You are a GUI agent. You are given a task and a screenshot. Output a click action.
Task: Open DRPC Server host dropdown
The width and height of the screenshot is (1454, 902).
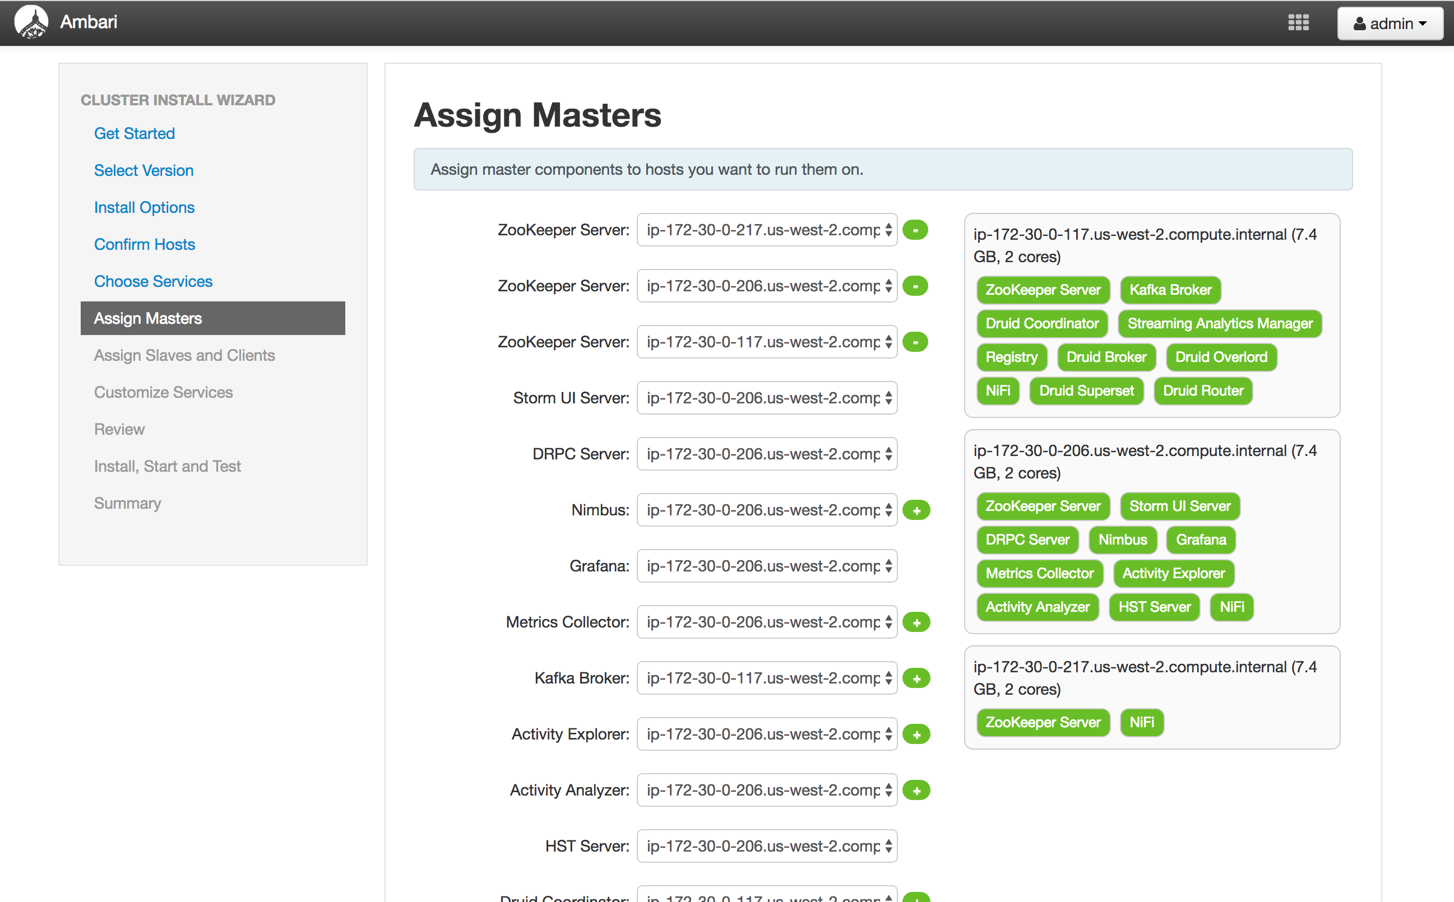pos(766,454)
